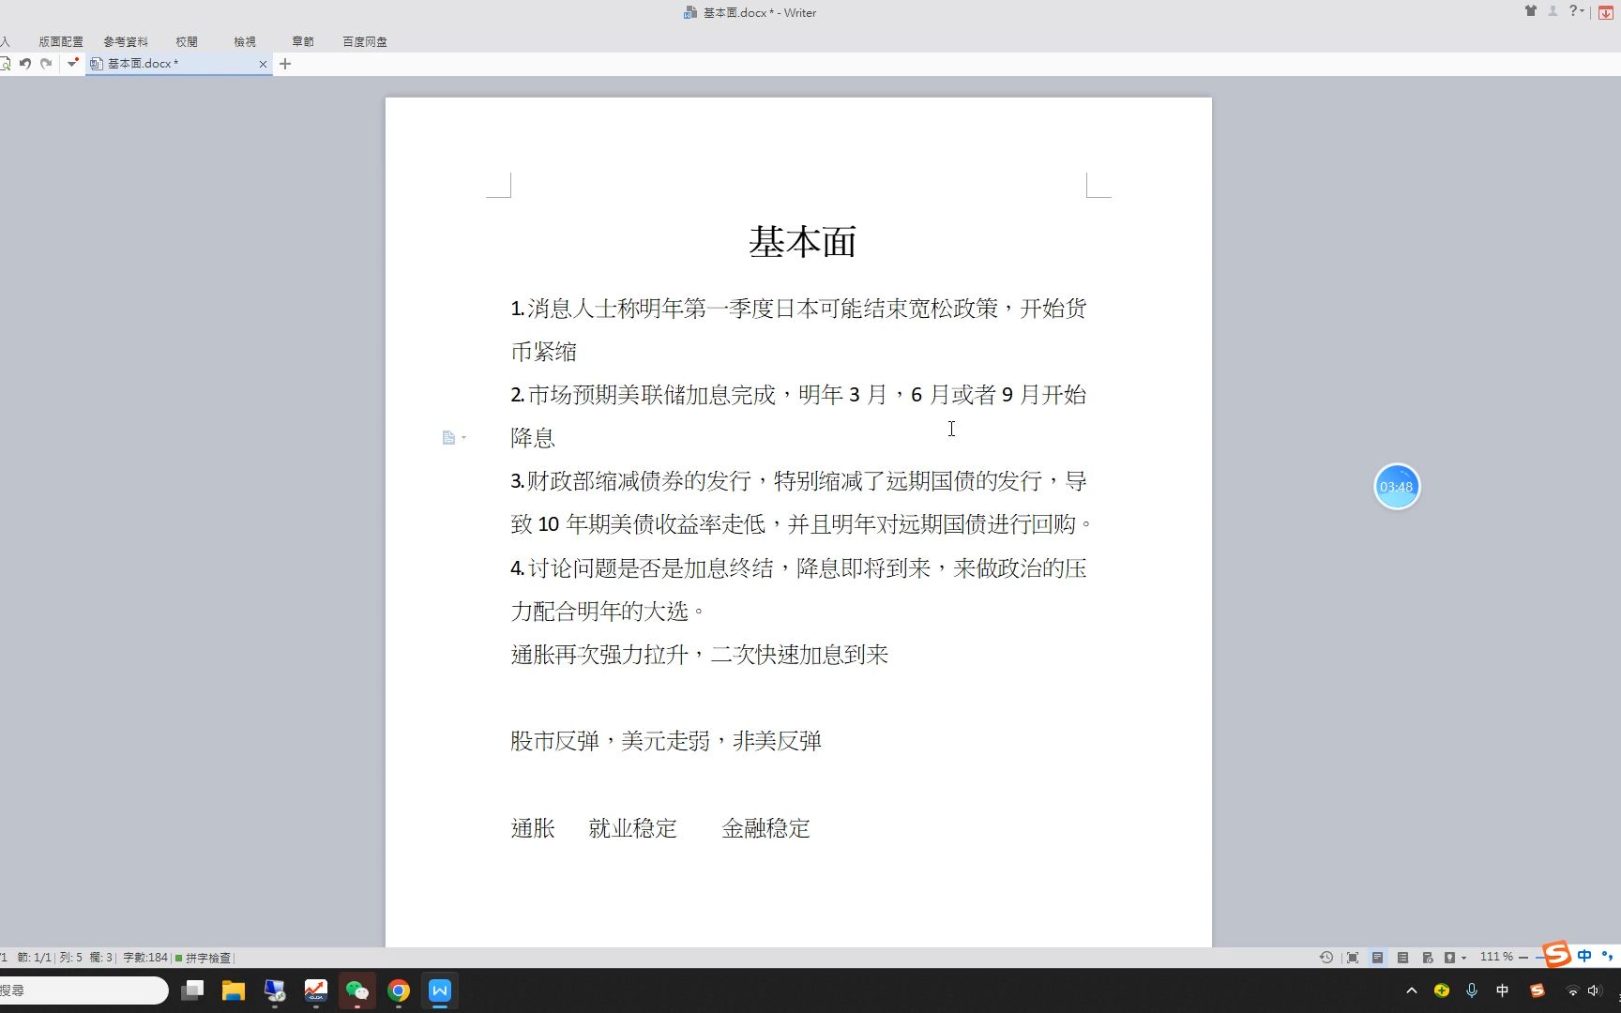Click the word 金融稳定 in the document
The width and height of the screenshot is (1621, 1013).
pos(765,828)
